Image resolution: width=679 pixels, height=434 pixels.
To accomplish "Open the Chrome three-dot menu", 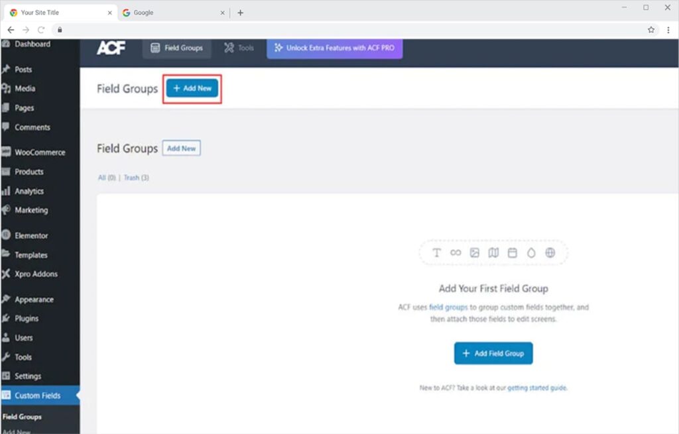I will tap(668, 30).
